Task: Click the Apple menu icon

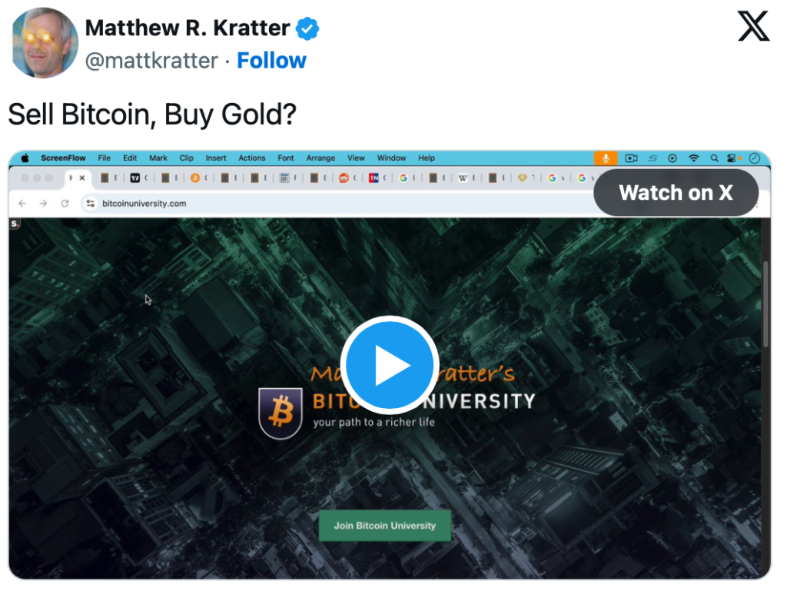Action: tap(25, 158)
